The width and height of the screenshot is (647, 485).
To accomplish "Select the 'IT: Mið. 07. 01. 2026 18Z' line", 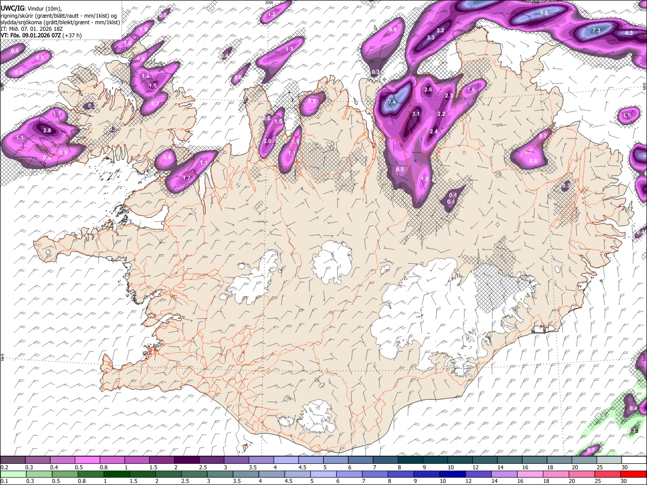I will [32, 29].
